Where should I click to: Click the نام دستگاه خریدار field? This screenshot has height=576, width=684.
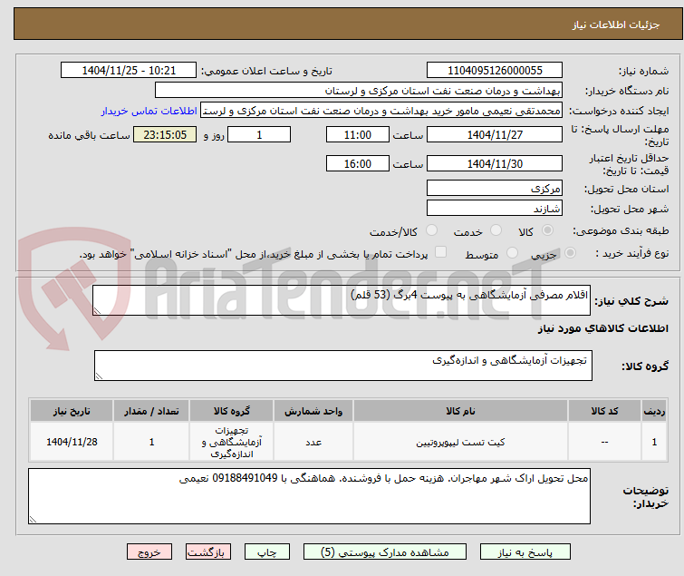pyautogui.click(x=359, y=91)
